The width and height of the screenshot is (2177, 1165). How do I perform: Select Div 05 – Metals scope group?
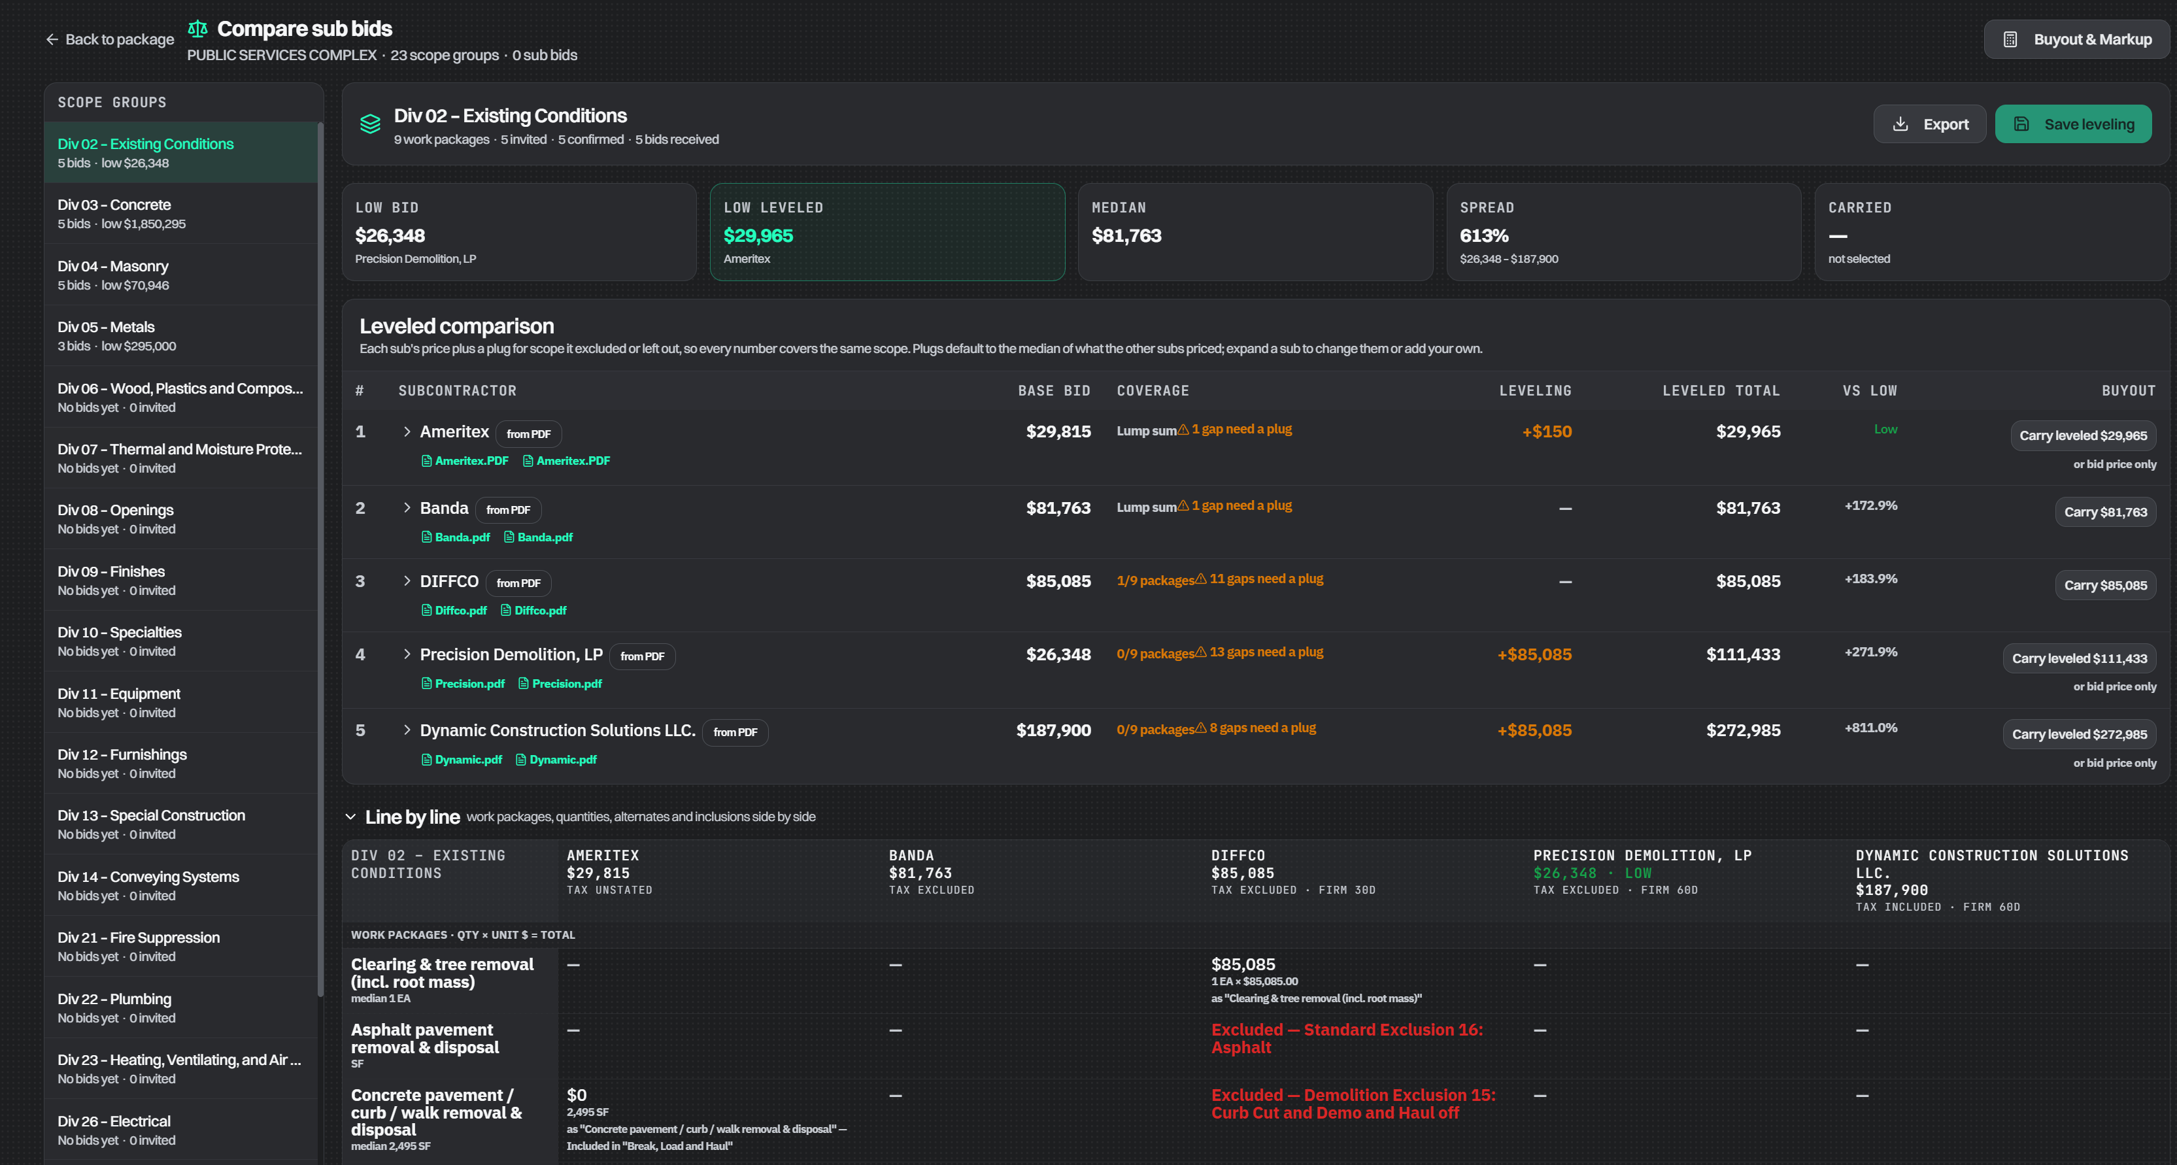[181, 336]
